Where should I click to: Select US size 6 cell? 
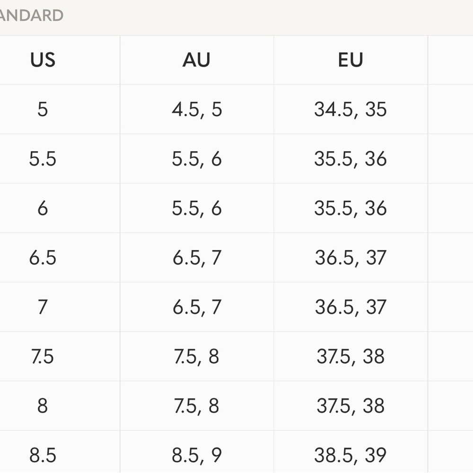pos(43,208)
